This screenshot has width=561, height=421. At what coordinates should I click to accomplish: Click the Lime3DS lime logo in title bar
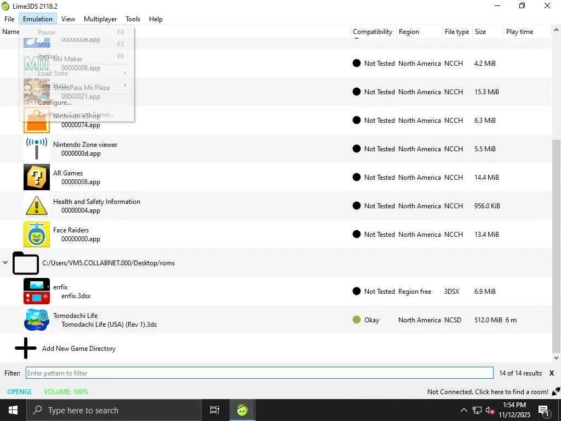click(5, 6)
